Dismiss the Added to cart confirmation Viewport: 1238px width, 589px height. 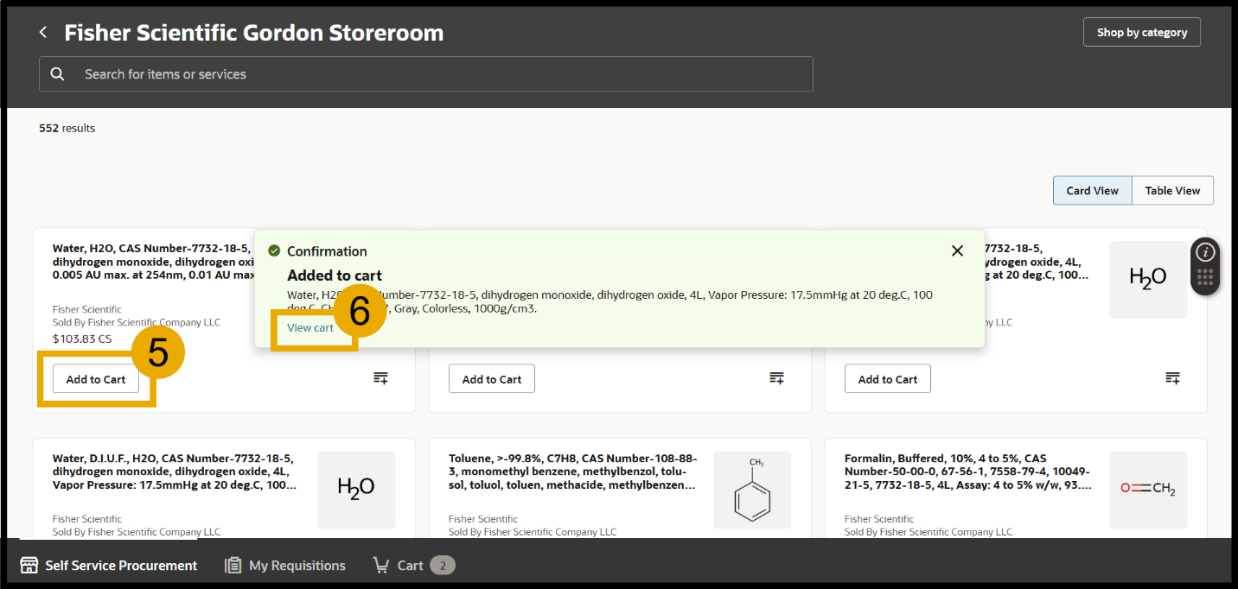[x=957, y=250]
